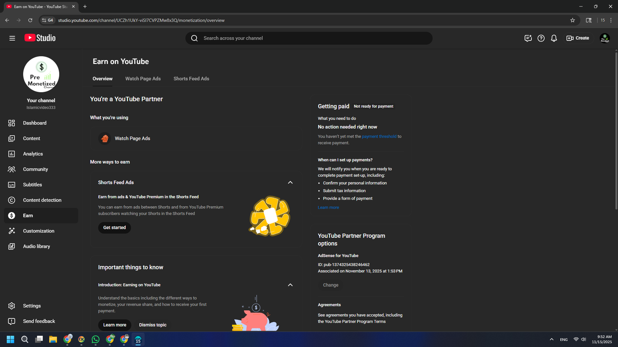This screenshot has width=618, height=347.
Task: Open Windows taskbar Search
Action: click(x=25, y=339)
